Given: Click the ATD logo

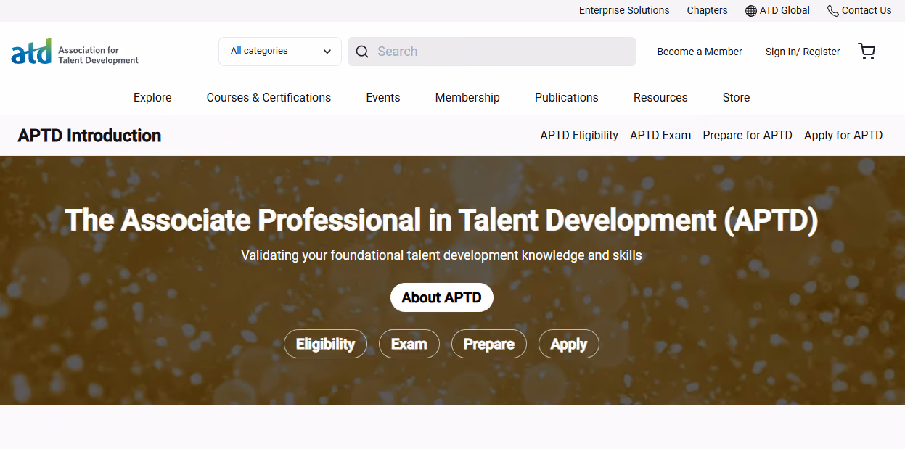Looking at the screenshot, I should point(75,52).
